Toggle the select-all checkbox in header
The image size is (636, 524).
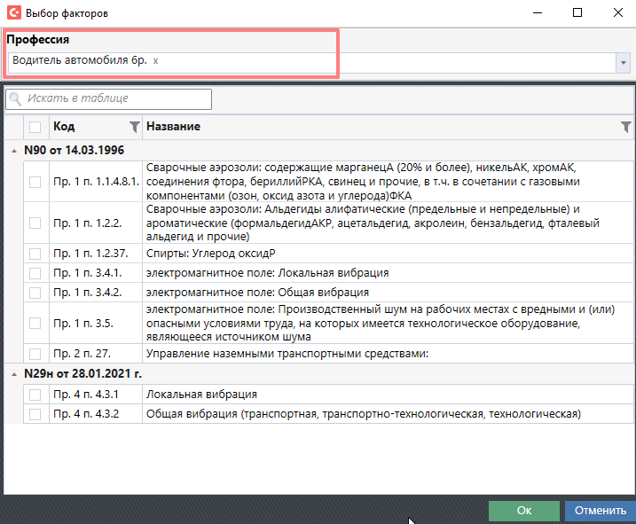tap(35, 127)
